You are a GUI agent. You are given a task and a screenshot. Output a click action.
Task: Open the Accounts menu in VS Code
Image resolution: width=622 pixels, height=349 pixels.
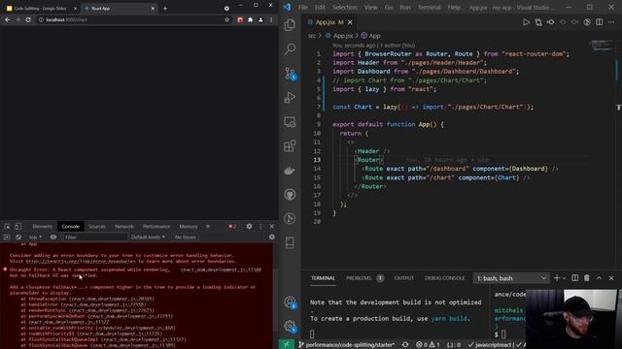click(x=290, y=302)
